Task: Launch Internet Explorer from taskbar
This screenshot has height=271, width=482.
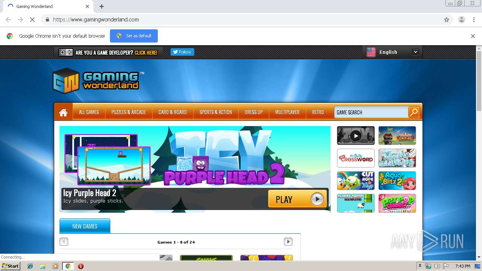Action: pos(30,266)
